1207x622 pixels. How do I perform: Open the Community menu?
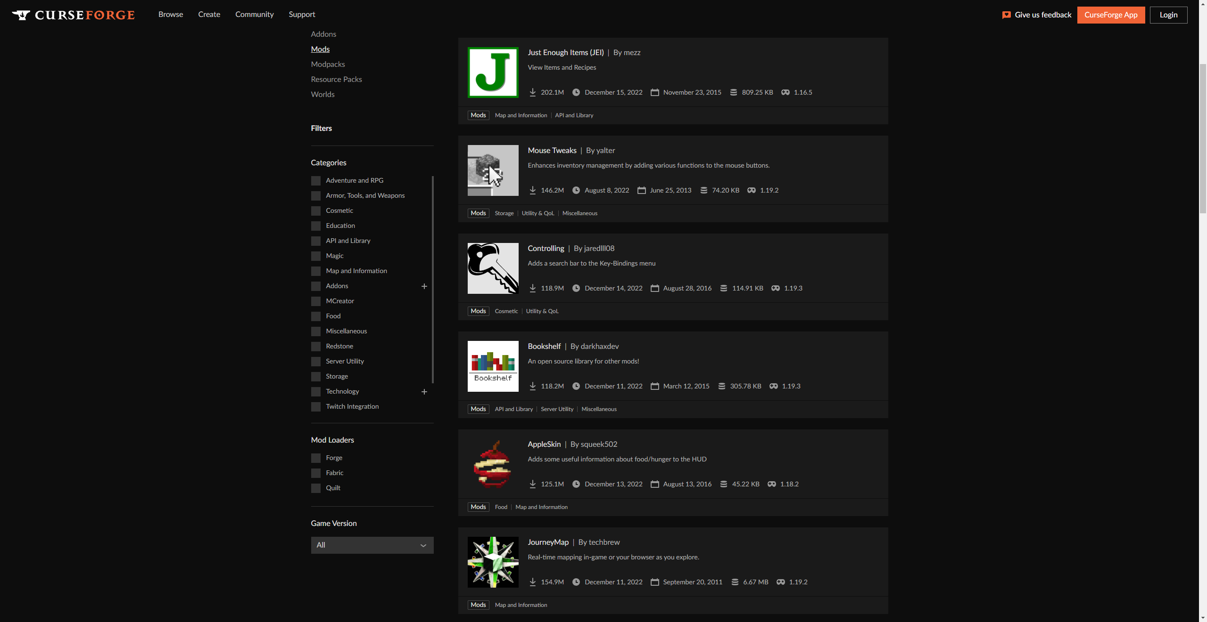click(x=254, y=15)
